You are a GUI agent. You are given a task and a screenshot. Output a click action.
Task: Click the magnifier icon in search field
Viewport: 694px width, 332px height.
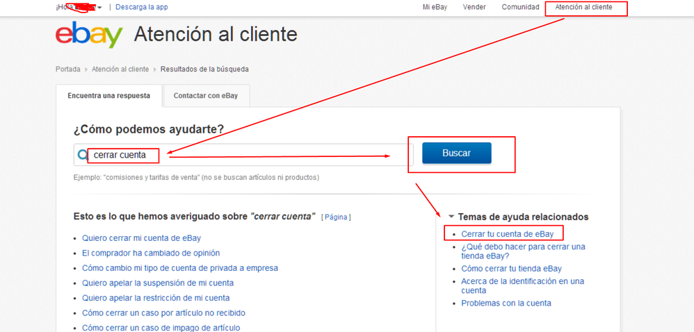click(x=82, y=155)
